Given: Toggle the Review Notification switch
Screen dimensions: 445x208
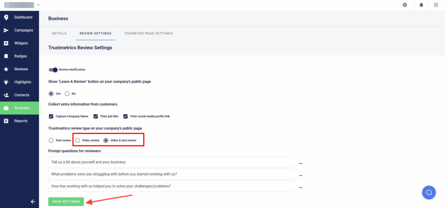Looking at the screenshot, I should pos(53,70).
